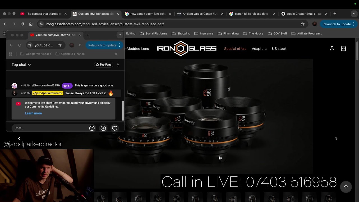Open Top Fans leaderboard button
The image size is (359, 202).
point(103,65)
